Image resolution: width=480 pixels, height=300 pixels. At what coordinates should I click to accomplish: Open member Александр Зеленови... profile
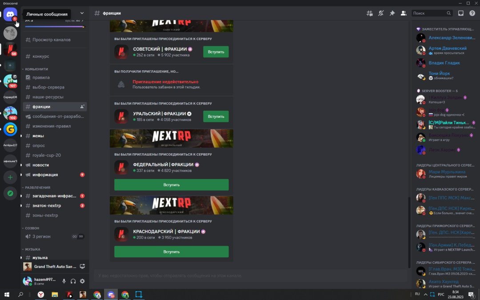(x=446, y=38)
